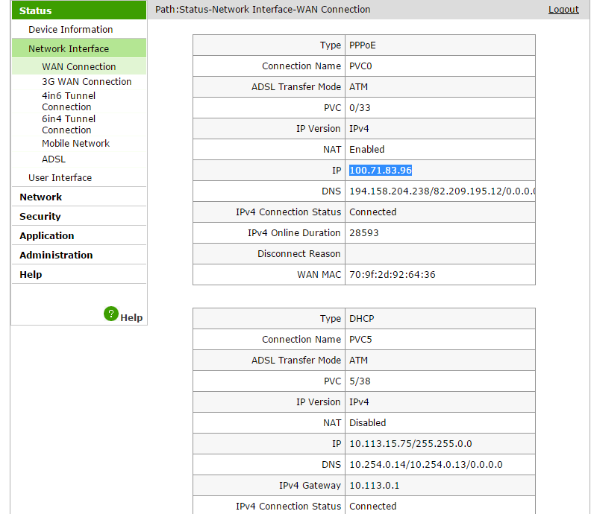Open WAN Connection submenu item
This screenshot has width=594, height=514.
pyautogui.click(x=79, y=66)
